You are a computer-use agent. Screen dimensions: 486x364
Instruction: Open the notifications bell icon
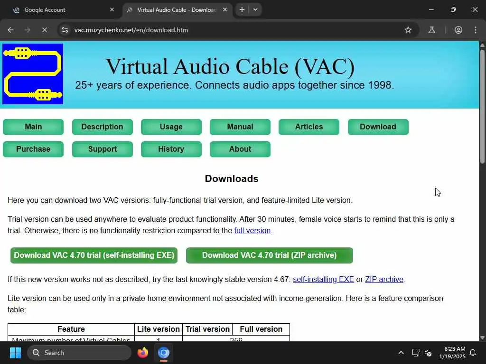coord(473,353)
